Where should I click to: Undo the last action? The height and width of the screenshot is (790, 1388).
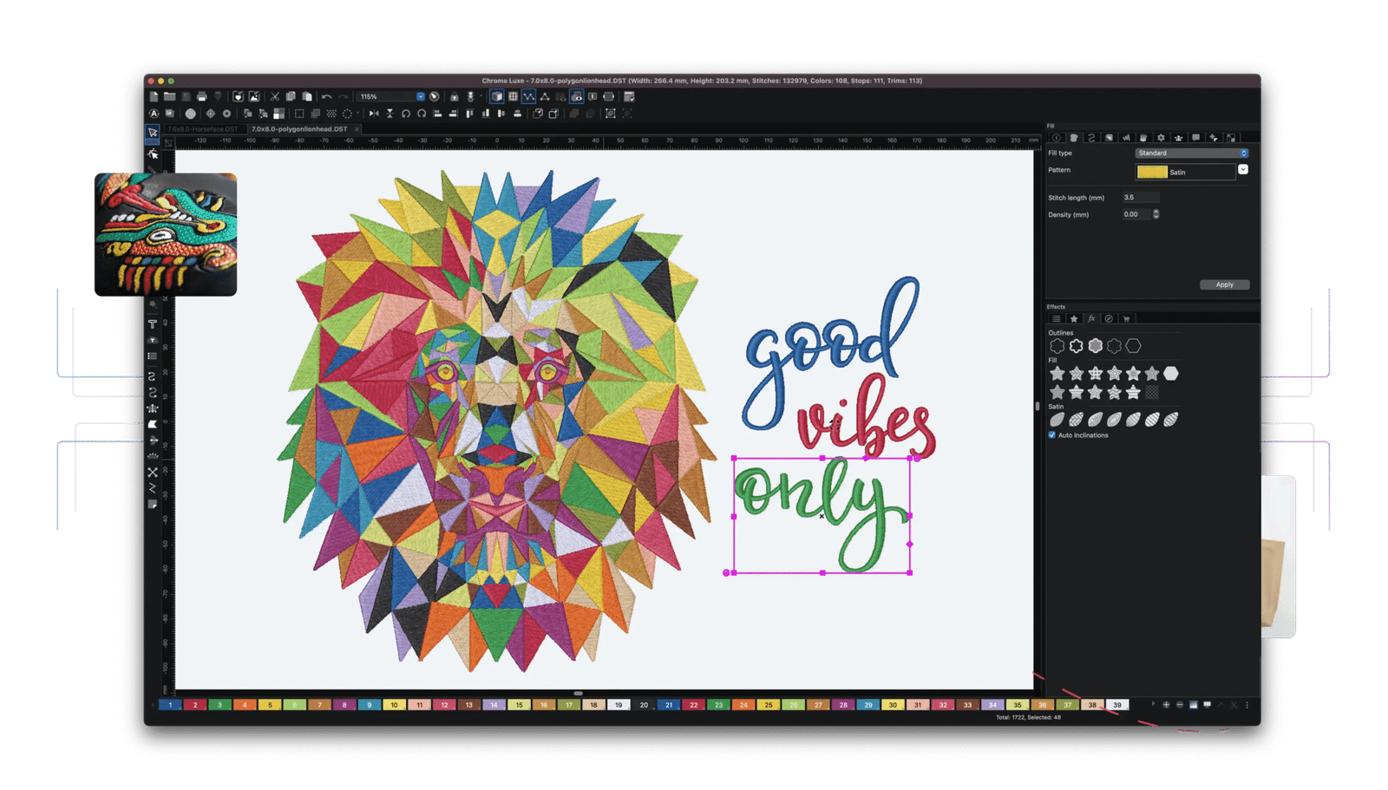click(326, 96)
